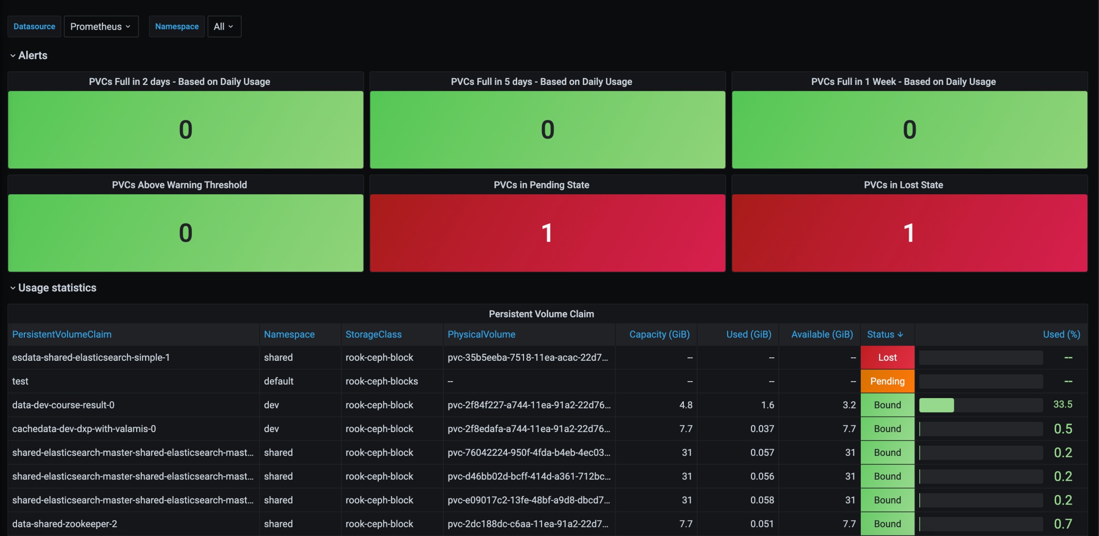Screen dimensions: 1099x536
Task: Open PVCs Above Warning Threshold panel title
Action: (x=179, y=185)
